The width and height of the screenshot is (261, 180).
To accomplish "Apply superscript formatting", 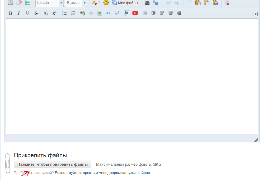I will (54, 13).
